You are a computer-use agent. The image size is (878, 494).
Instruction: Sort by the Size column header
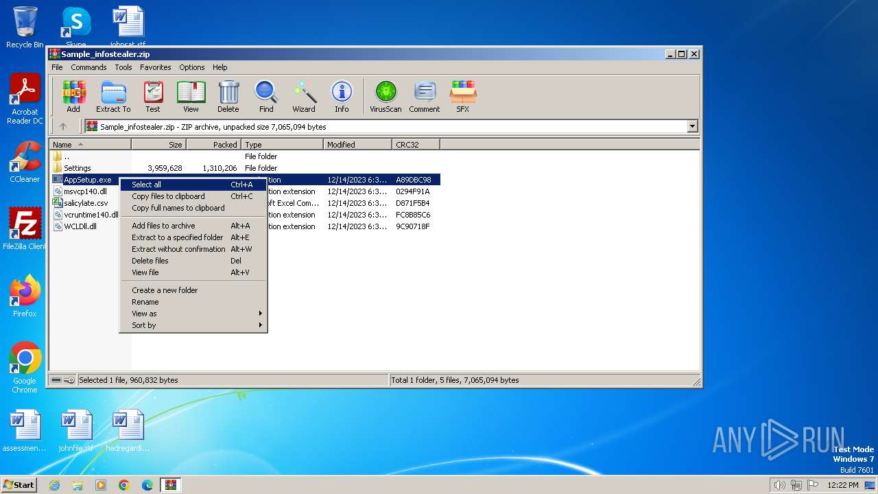click(159, 145)
